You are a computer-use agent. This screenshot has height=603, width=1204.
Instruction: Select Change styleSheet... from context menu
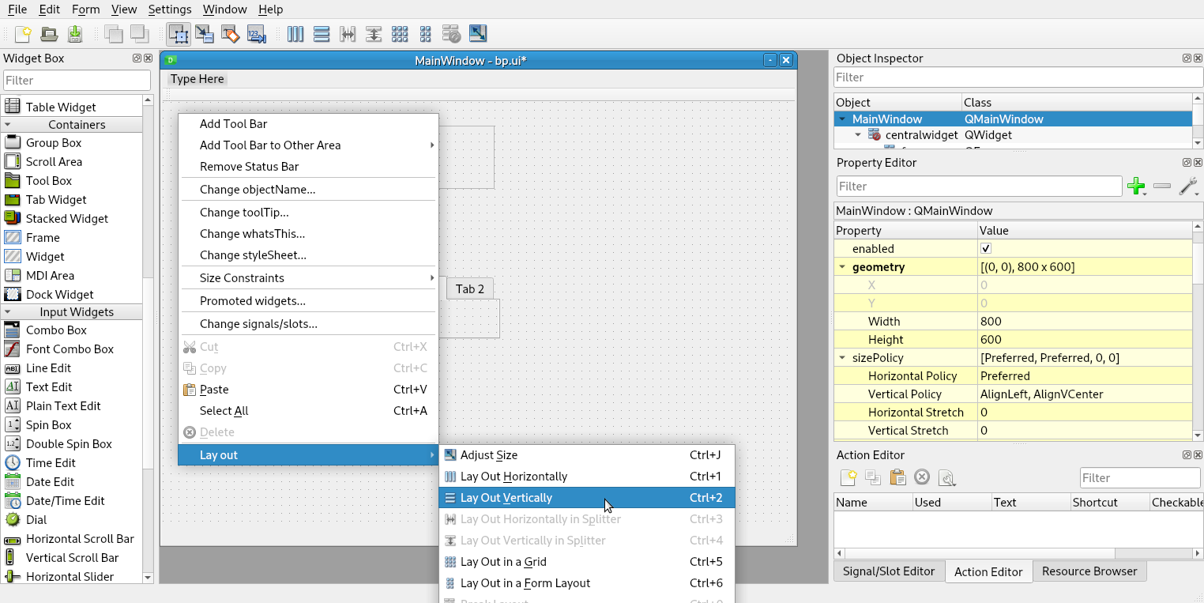253,255
